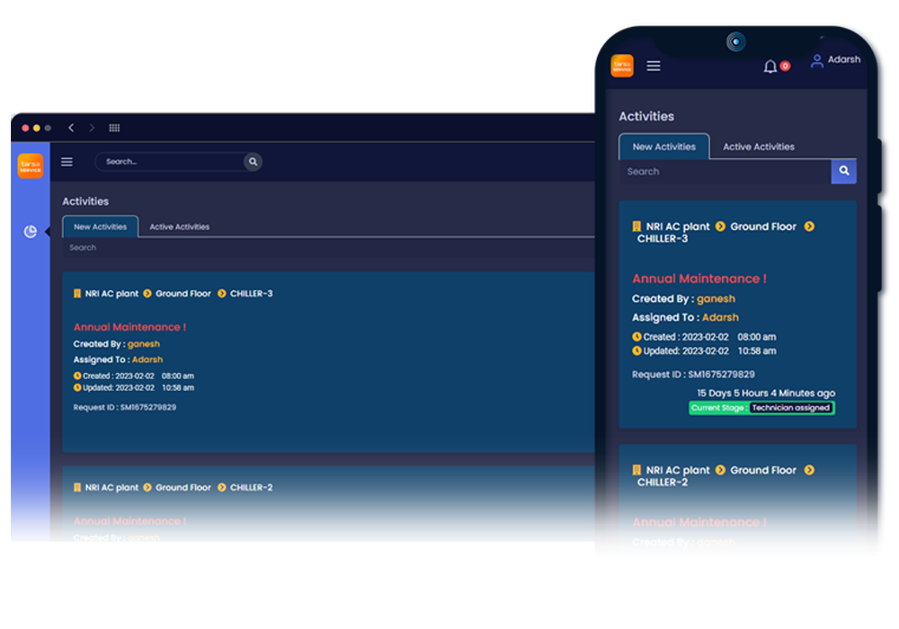Click the browser forward arrow
The height and width of the screenshot is (629, 899).
tap(92, 128)
